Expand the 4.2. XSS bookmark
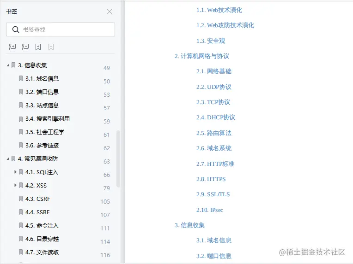This screenshot has width=353, height=264. tap(15, 185)
